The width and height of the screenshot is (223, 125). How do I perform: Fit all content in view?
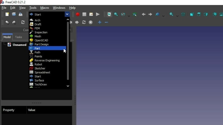(109, 14)
